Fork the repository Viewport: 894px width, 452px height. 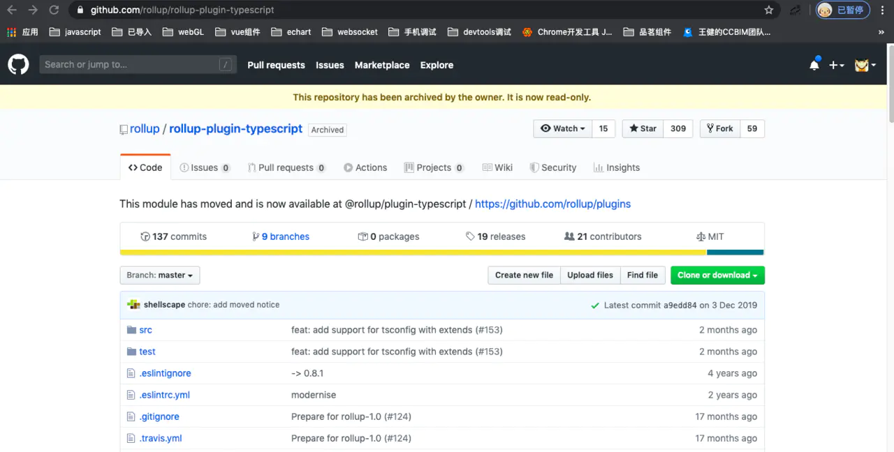719,128
